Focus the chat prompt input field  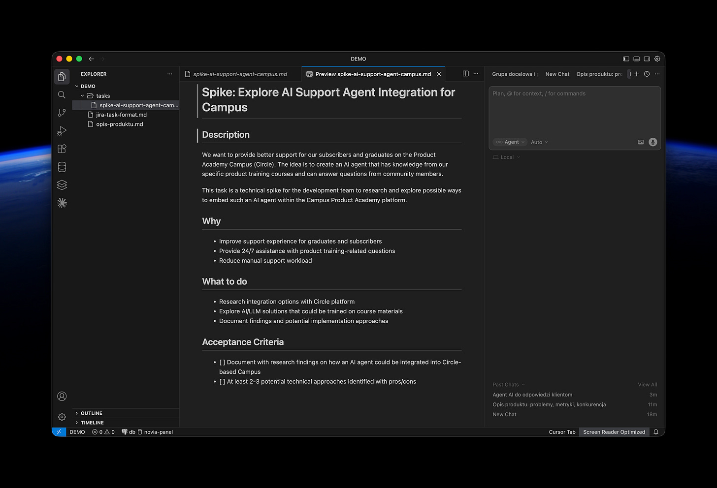(x=575, y=112)
